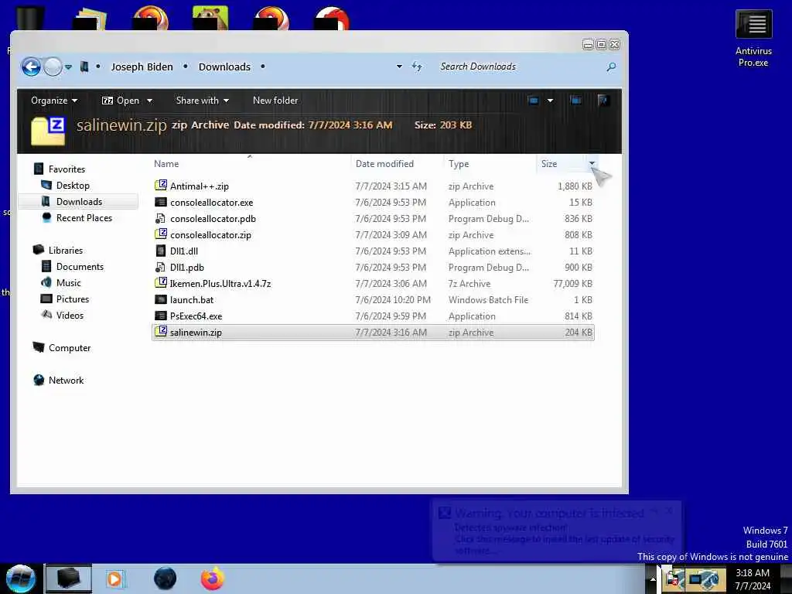This screenshot has width=792, height=594.
Task: Toggle the preview pane icon
Action: [x=575, y=101]
